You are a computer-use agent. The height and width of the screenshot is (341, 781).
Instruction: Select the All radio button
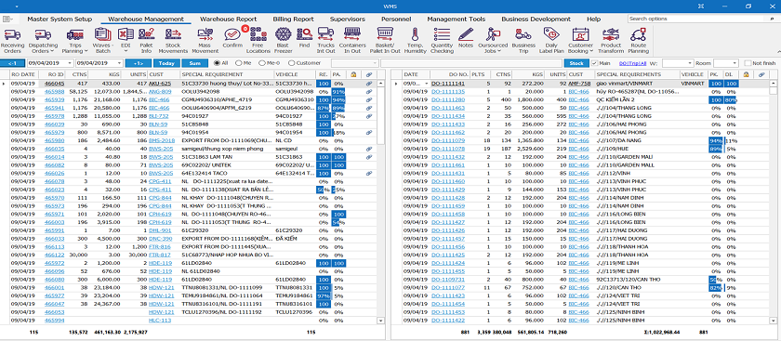[x=217, y=63]
